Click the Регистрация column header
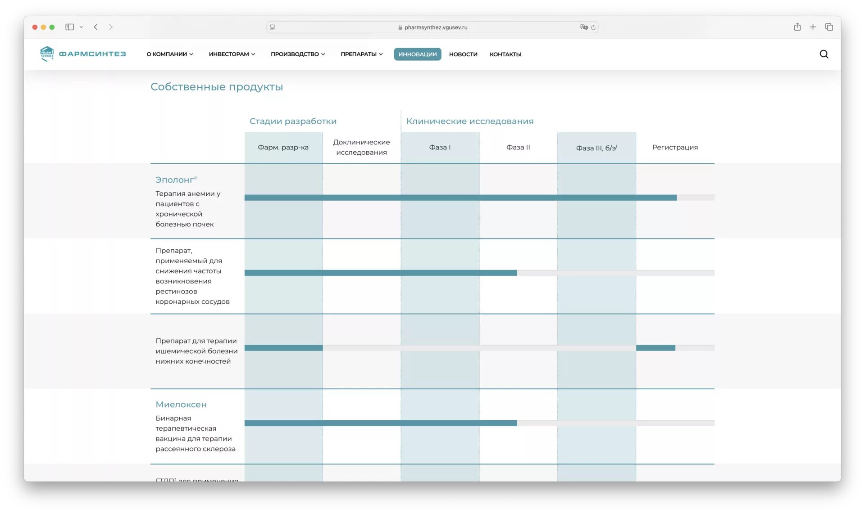Viewport: 865px width, 513px height. [675, 147]
